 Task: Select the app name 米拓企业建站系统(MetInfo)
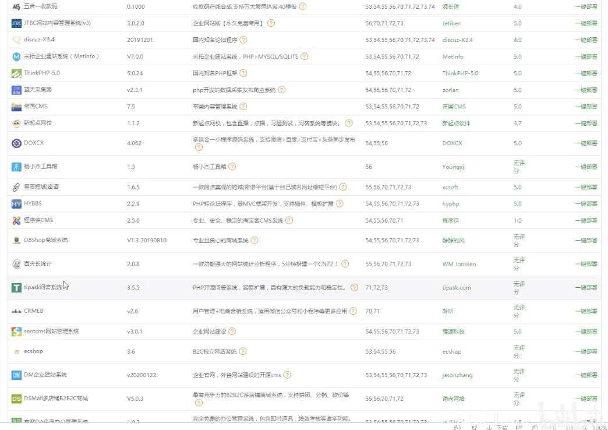pos(62,57)
